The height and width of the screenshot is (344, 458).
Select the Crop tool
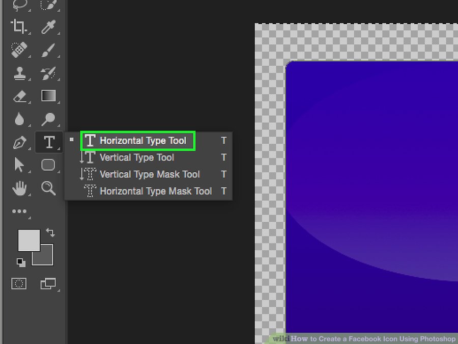pyautogui.click(x=19, y=26)
